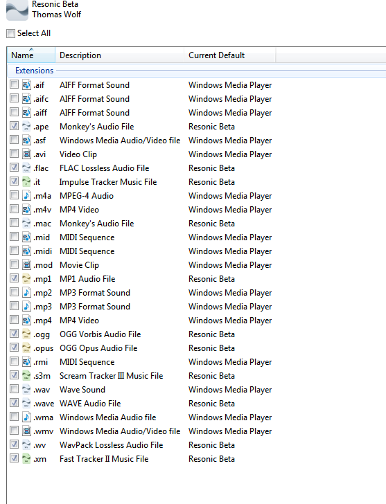This screenshot has height=504, width=386.
Task: Click Resonic Beta default in .mp1 row
Action: [211, 279]
